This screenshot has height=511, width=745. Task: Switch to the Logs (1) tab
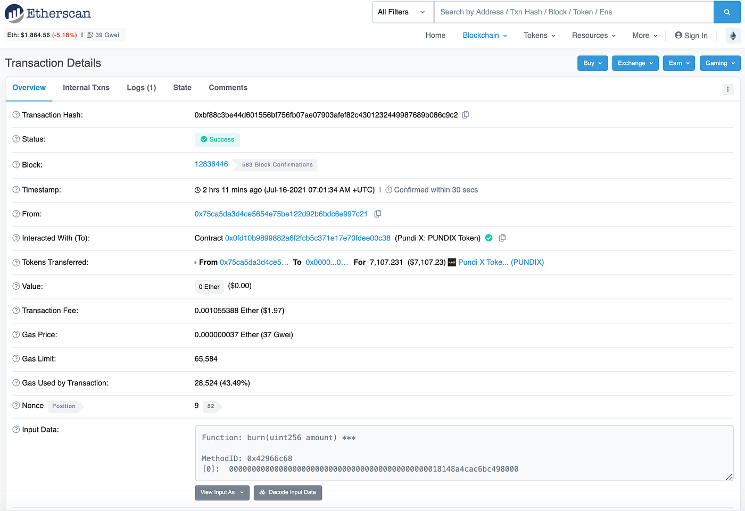tap(141, 87)
